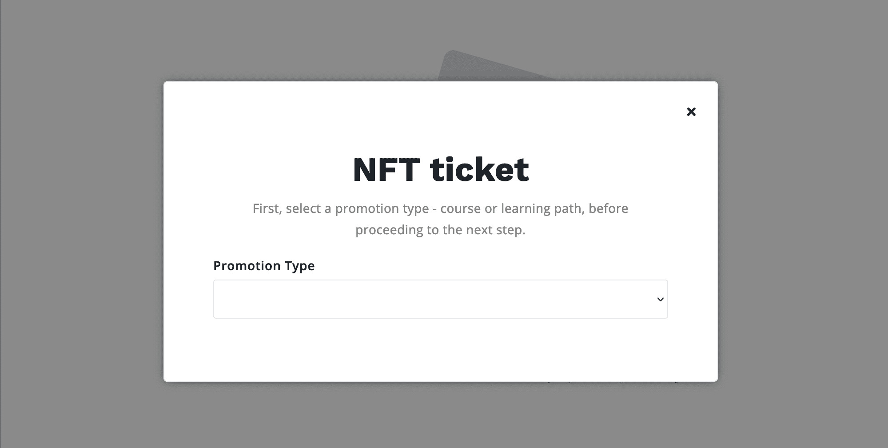Click the Promotion Type field label
Screen dimensions: 888x448
(264, 266)
